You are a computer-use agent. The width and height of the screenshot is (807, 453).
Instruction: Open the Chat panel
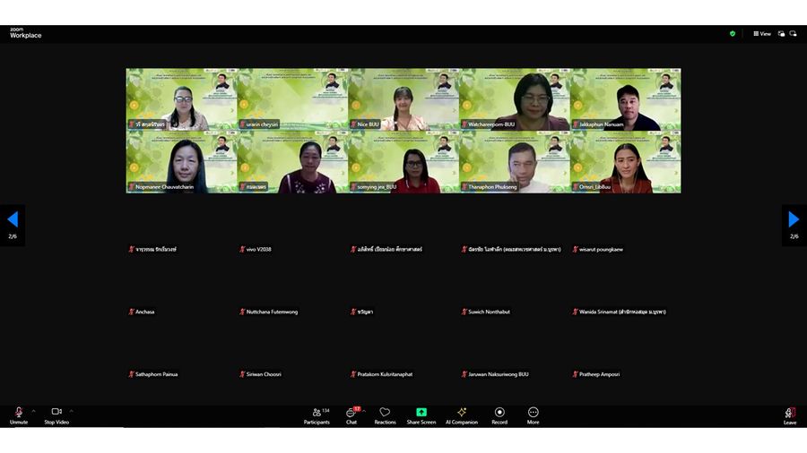(x=351, y=414)
